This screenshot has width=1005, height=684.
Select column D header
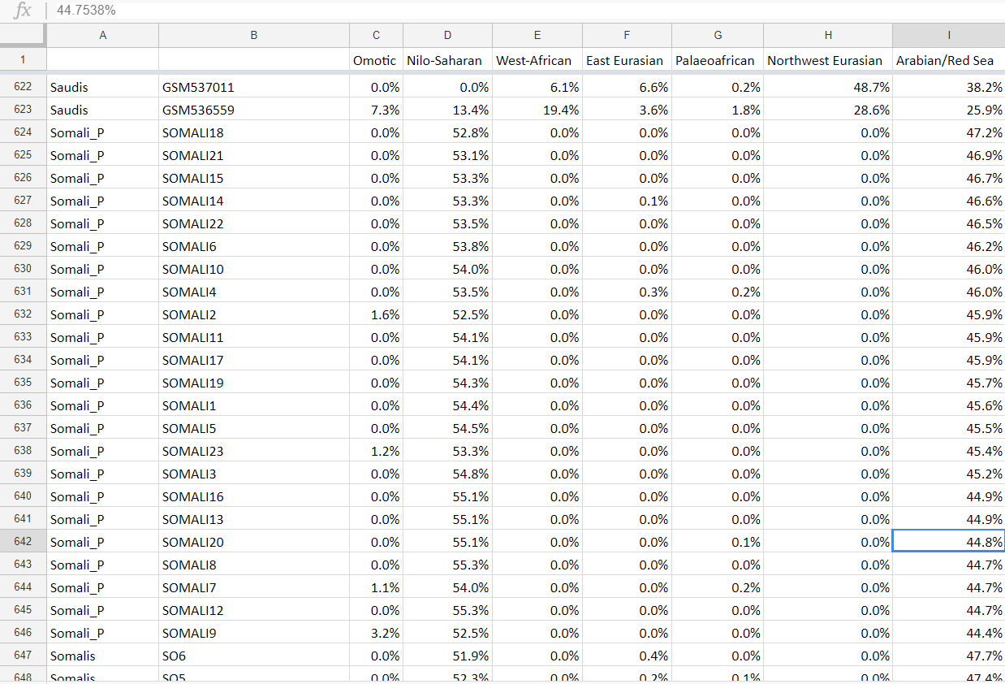(x=447, y=35)
